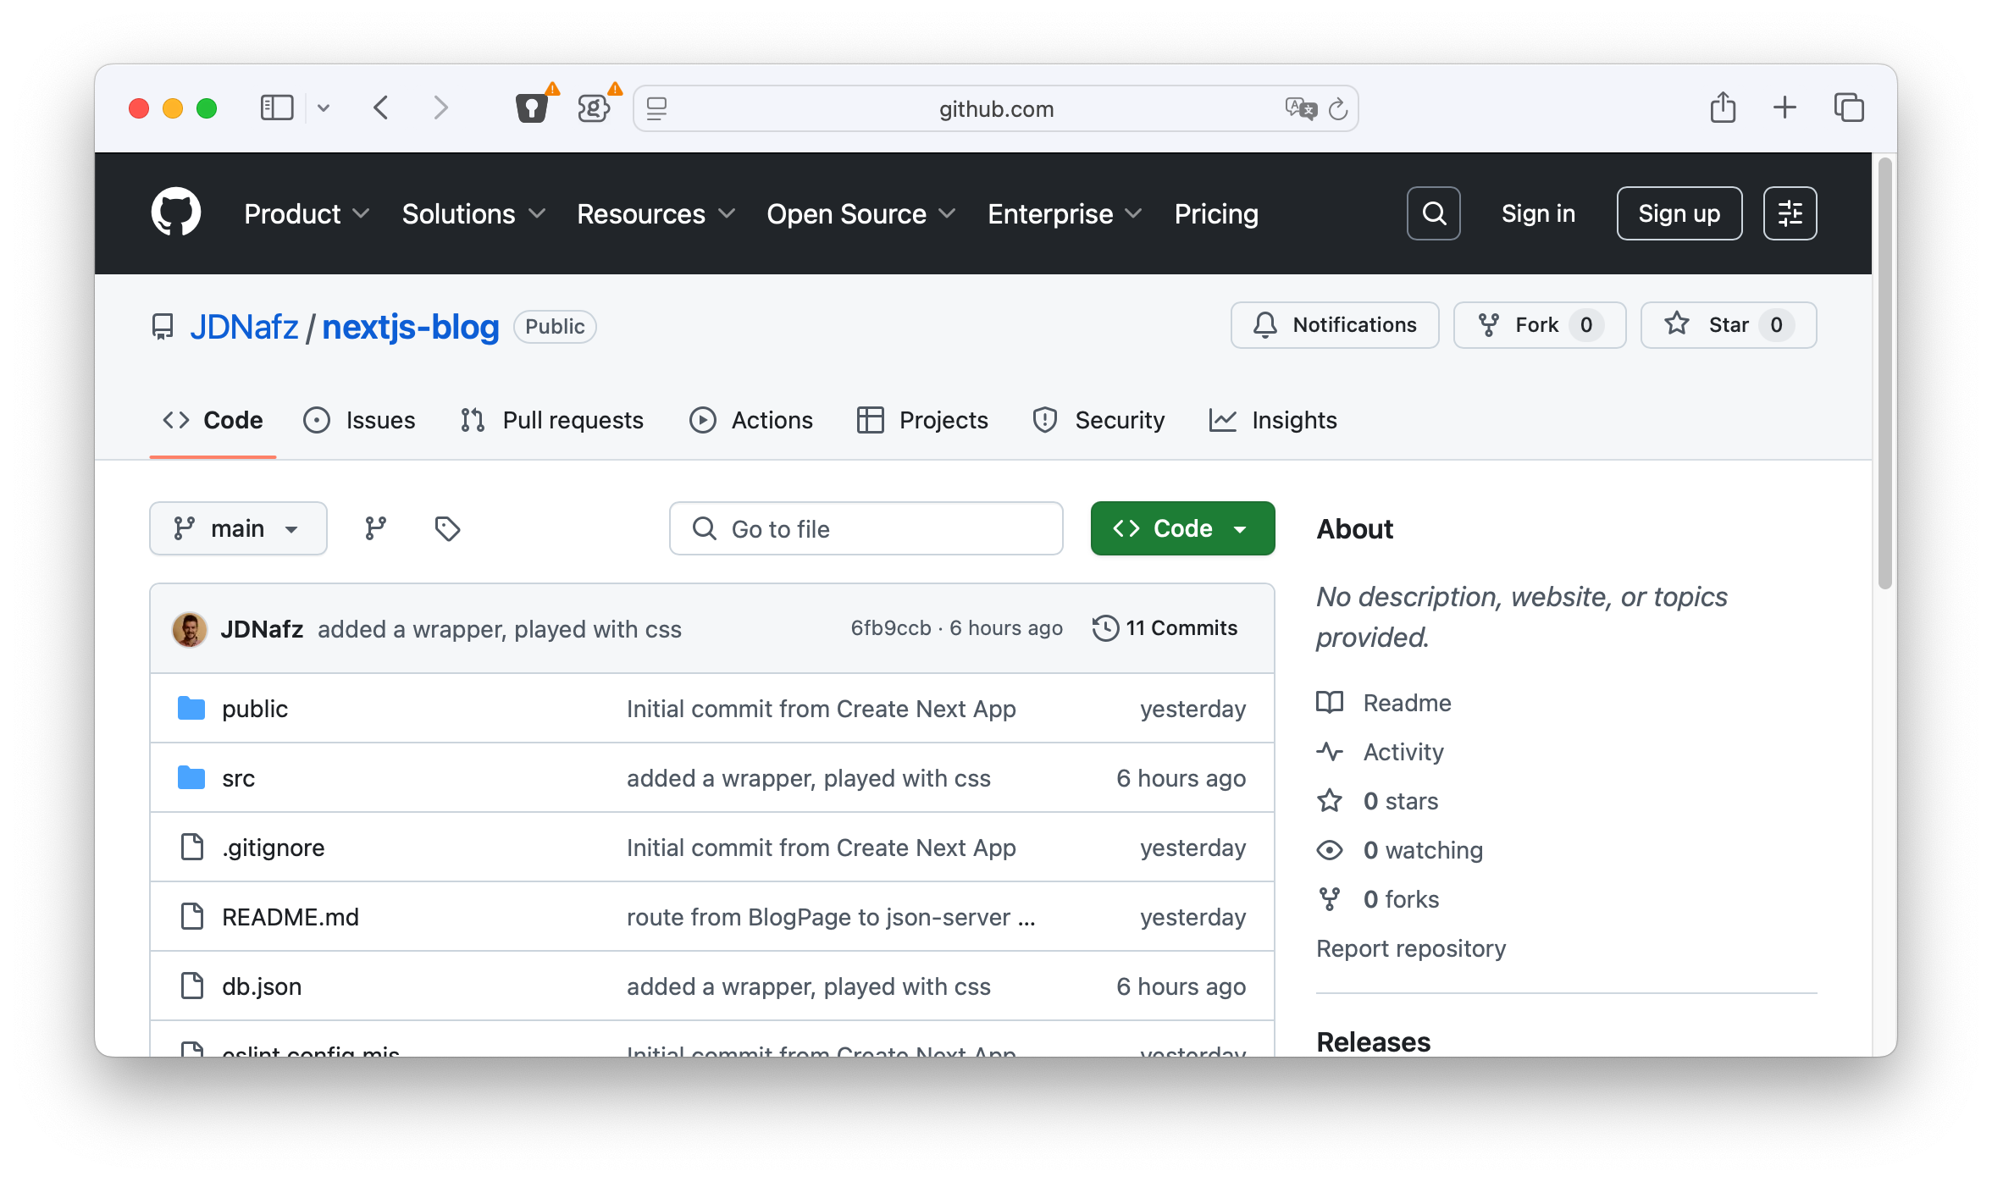Expand the main branch dropdown
Viewport: 1992px width, 1182px height.
point(238,528)
